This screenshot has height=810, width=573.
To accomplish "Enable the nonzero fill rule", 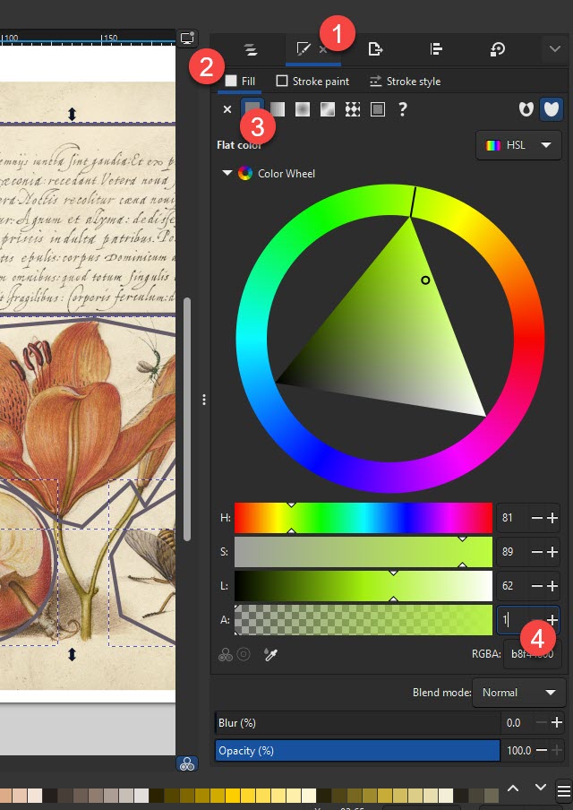I will click(x=552, y=109).
